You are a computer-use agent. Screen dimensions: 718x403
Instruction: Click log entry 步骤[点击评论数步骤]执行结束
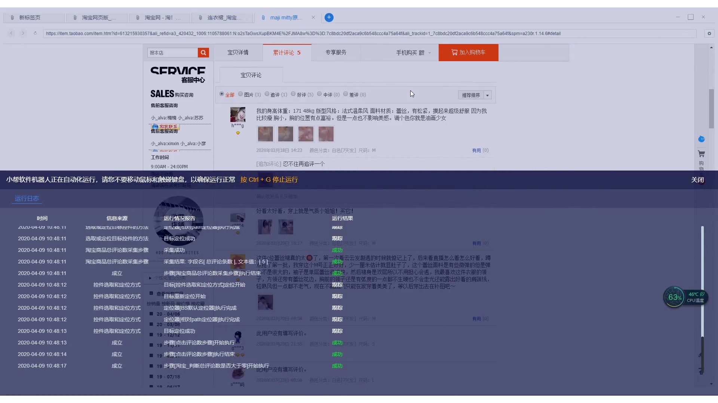199,354
